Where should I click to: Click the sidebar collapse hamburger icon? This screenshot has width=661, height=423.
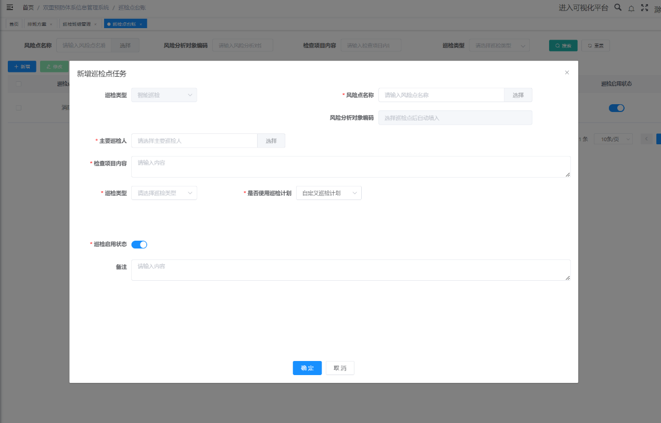(9, 7)
